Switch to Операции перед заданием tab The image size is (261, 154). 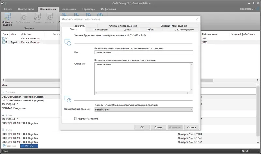coord(123,26)
